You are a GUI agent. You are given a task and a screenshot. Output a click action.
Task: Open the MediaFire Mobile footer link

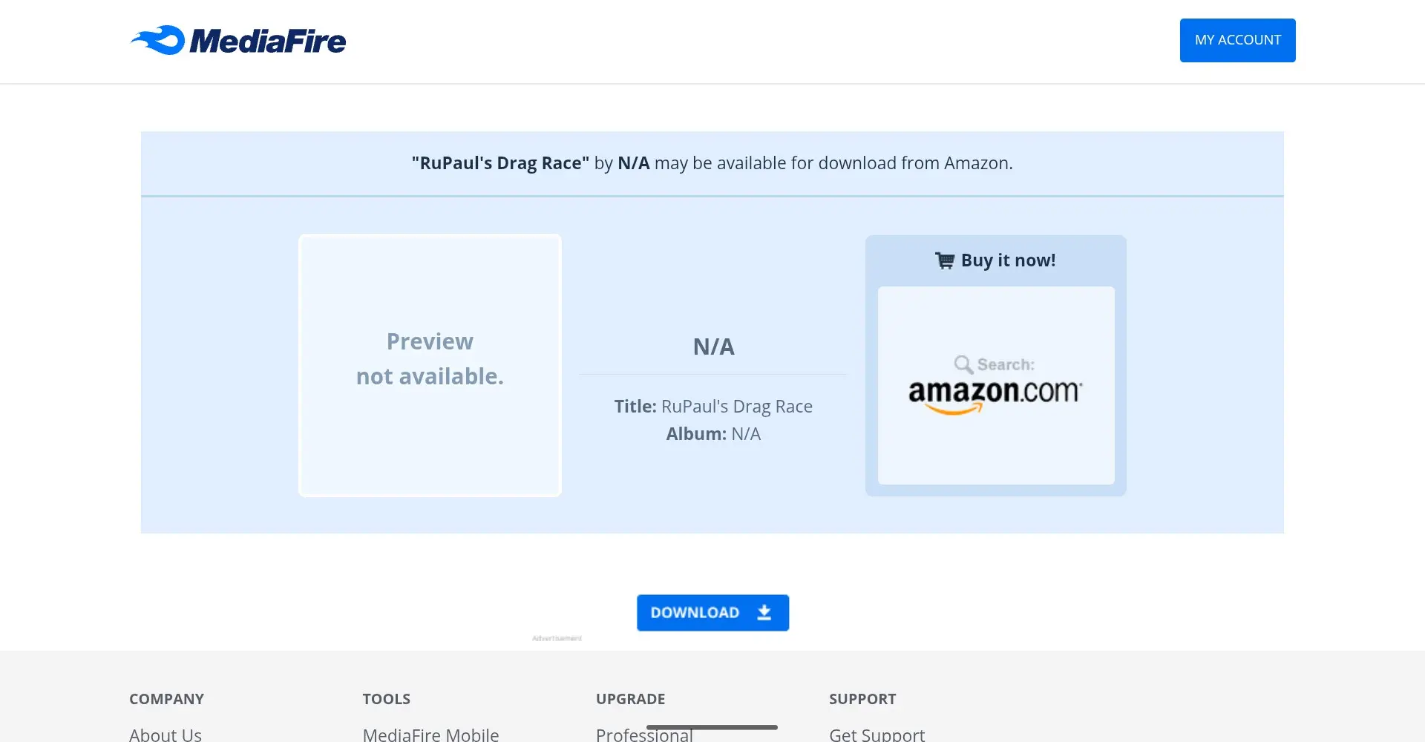coord(430,735)
